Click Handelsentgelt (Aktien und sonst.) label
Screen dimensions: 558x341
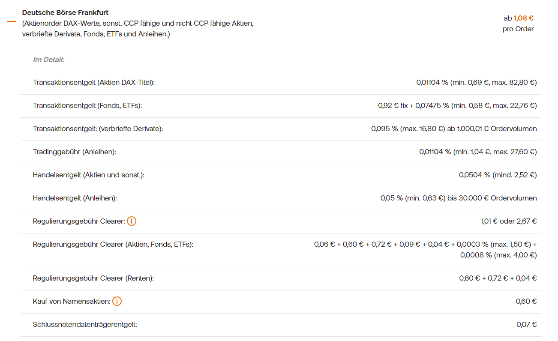[89, 175]
